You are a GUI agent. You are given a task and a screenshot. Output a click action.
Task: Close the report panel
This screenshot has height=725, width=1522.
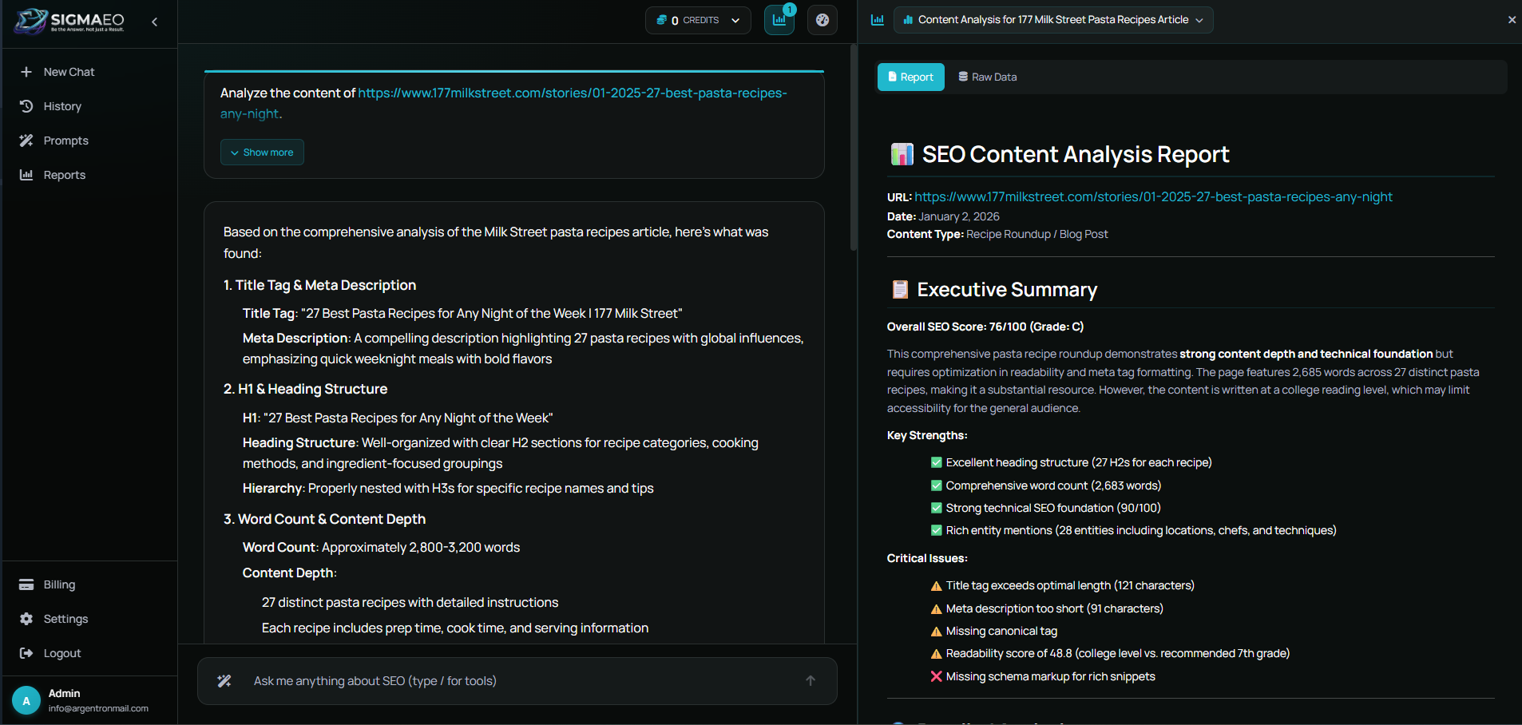coord(1512,20)
